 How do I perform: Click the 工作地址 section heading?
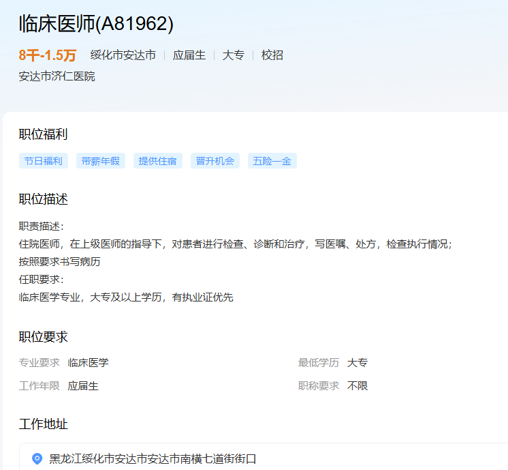coord(44,424)
